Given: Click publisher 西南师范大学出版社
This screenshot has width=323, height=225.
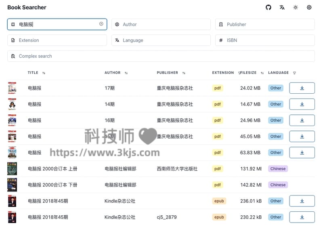Looking at the screenshot, I should [177, 169].
